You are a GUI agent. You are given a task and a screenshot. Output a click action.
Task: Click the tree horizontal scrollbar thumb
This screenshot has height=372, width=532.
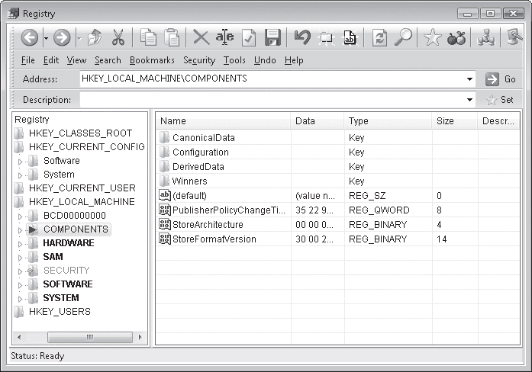90,337
